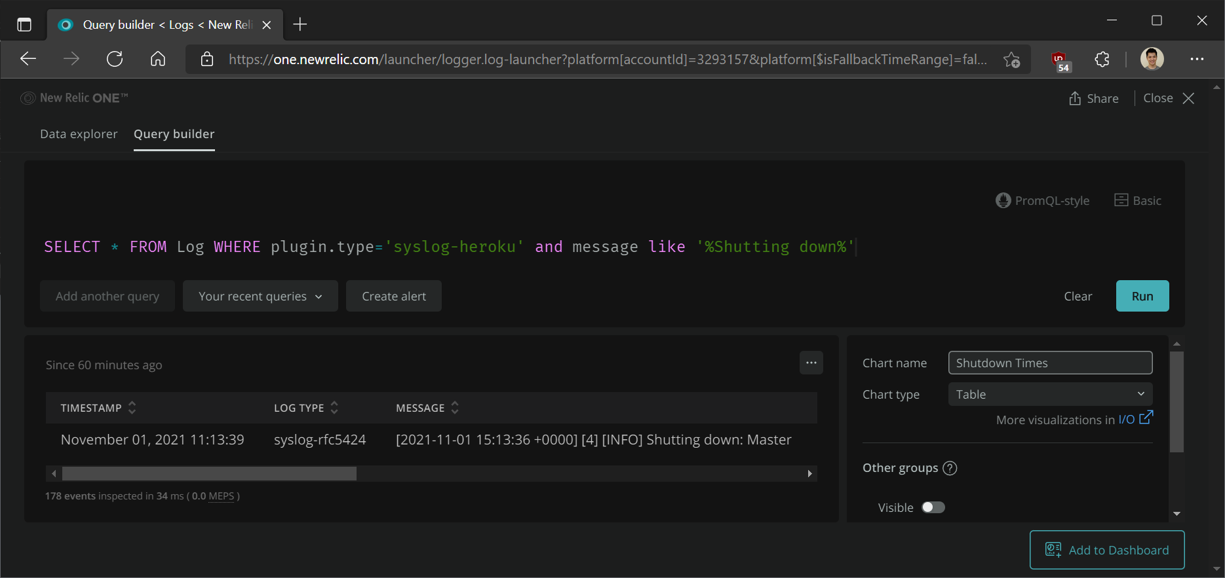View site information lock icon
1225x578 pixels.
(207, 59)
